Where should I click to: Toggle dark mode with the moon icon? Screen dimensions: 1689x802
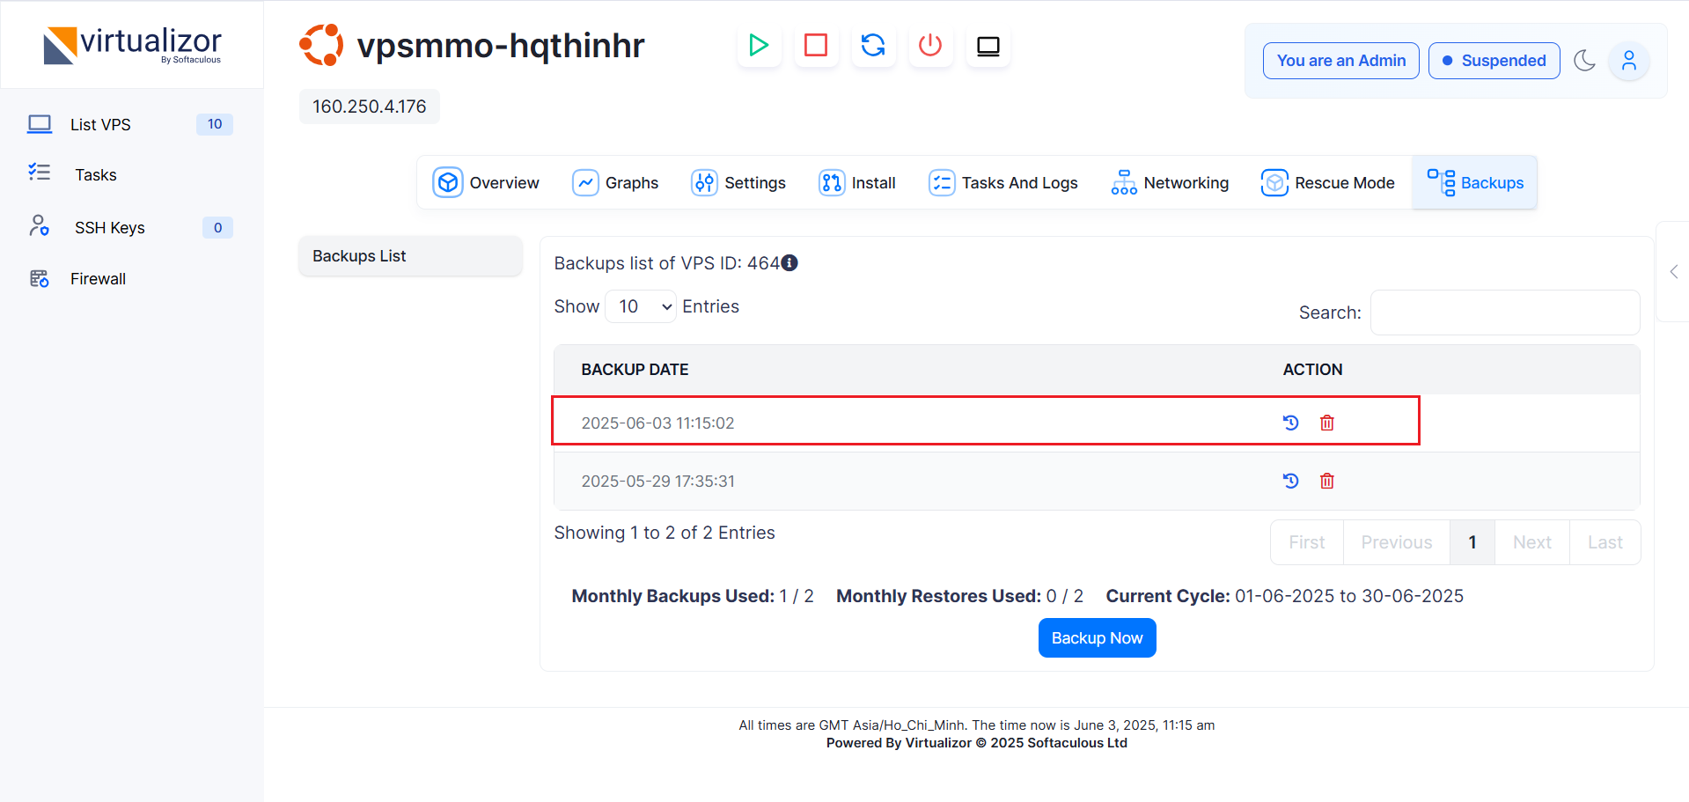point(1584,61)
